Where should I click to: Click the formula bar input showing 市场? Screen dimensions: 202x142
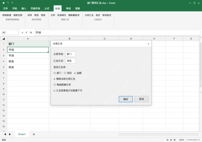pyautogui.click(x=118, y=32)
